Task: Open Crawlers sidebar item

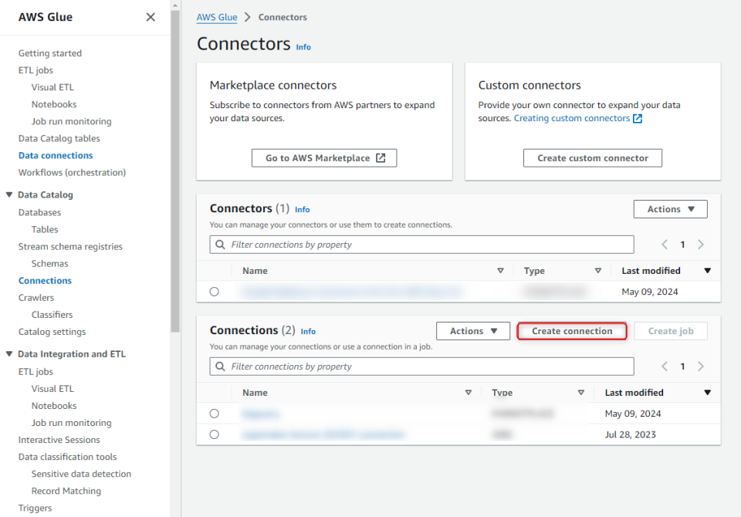Action: pos(36,298)
